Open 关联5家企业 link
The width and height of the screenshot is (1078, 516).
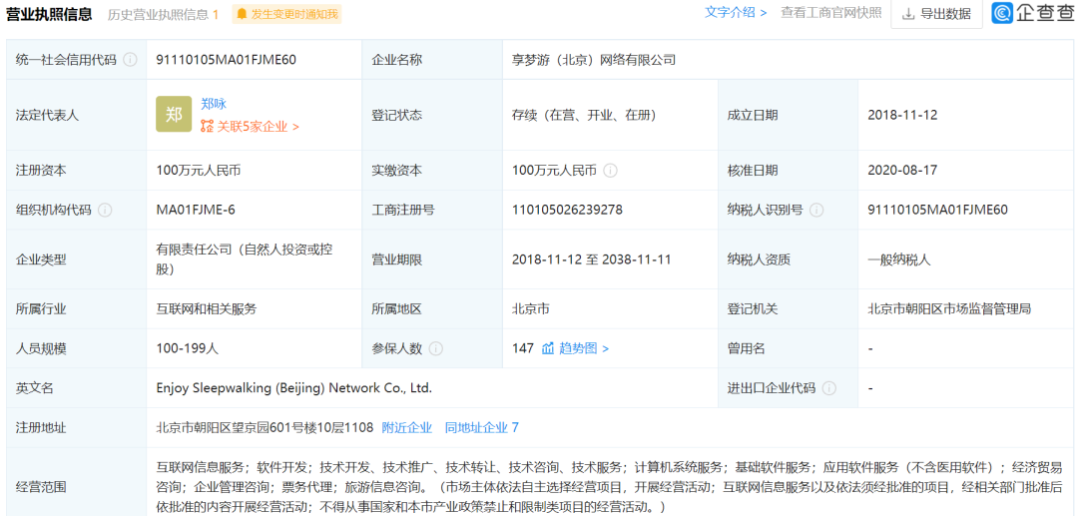(259, 127)
